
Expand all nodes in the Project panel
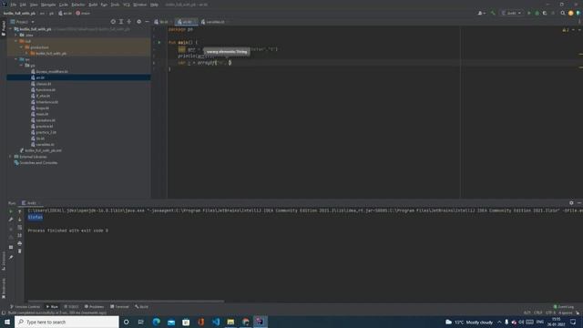click(121, 22)
